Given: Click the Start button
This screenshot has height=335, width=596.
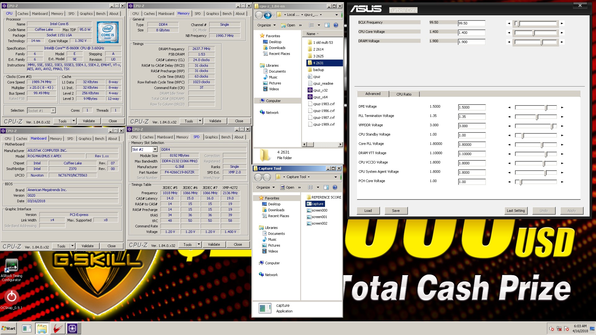Looking at the screenshot, I should (x=8, y=328).
